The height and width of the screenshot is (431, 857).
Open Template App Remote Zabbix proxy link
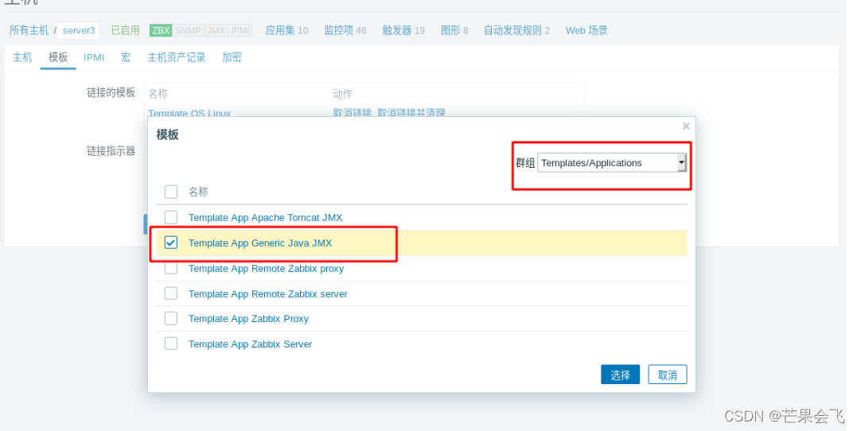[x=267, y=269]
